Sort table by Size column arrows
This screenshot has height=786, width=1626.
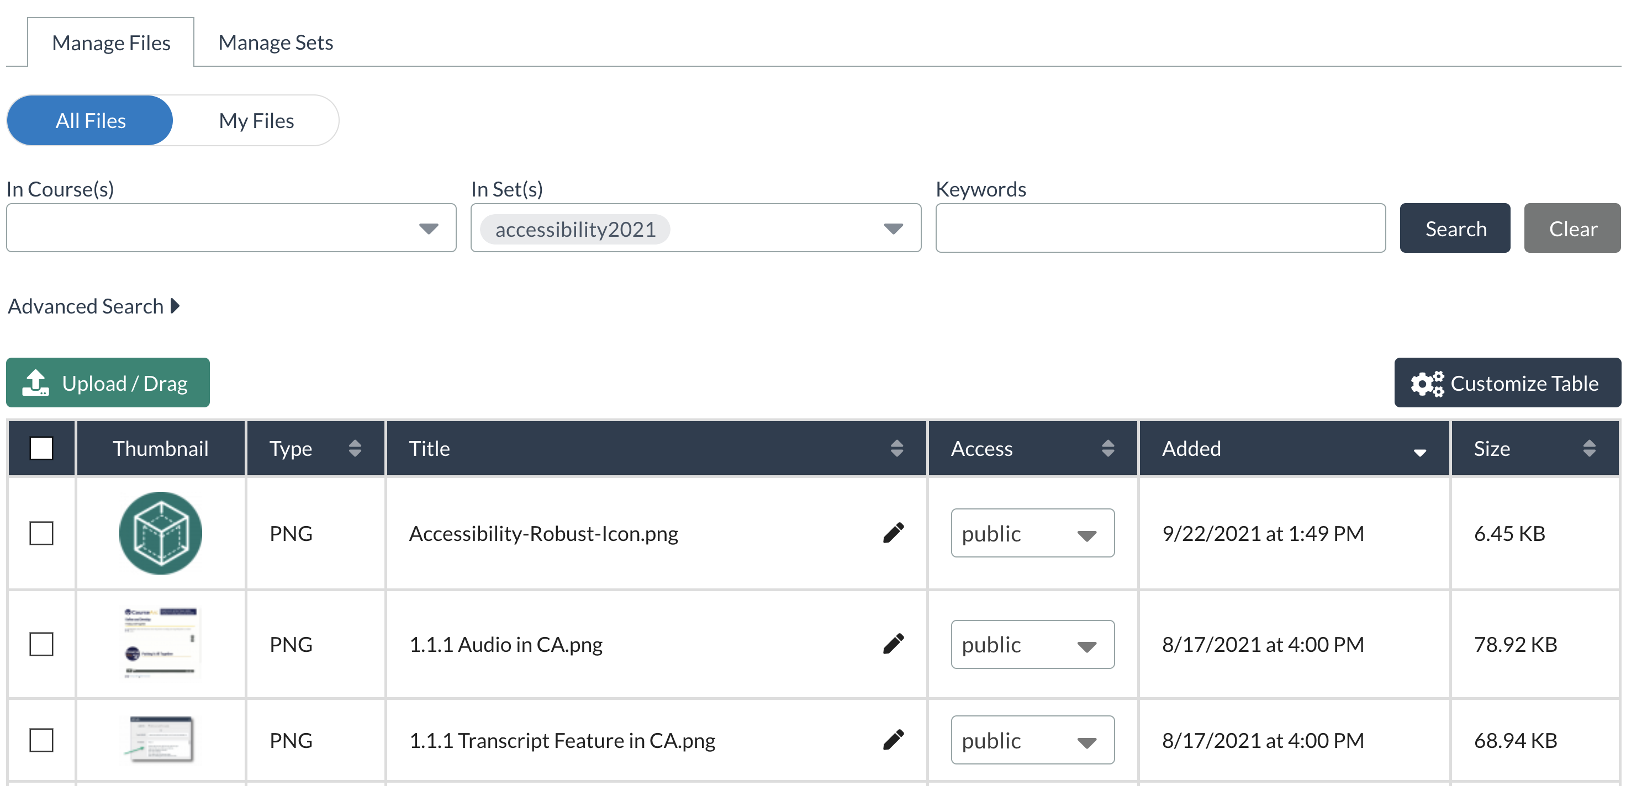[x=1589, y=449]
